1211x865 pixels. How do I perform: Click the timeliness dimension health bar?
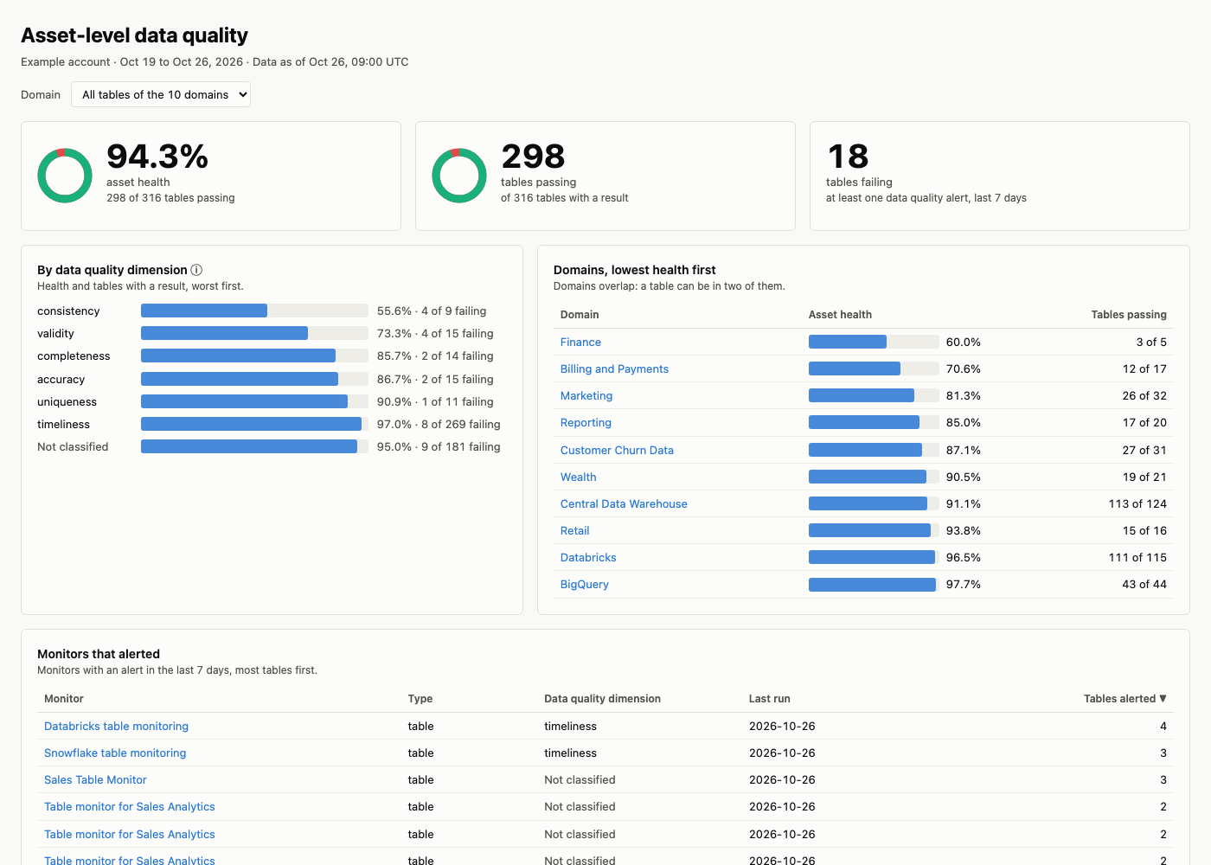click(x=254, y=424)
